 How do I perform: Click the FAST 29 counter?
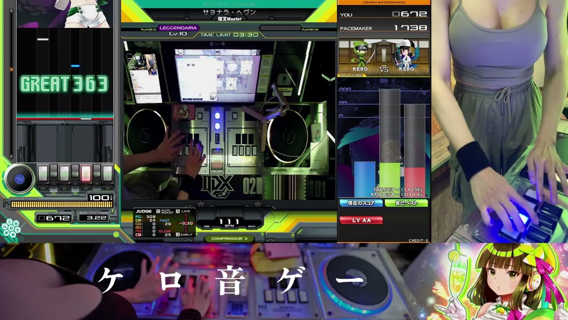(x=165, y=222)
